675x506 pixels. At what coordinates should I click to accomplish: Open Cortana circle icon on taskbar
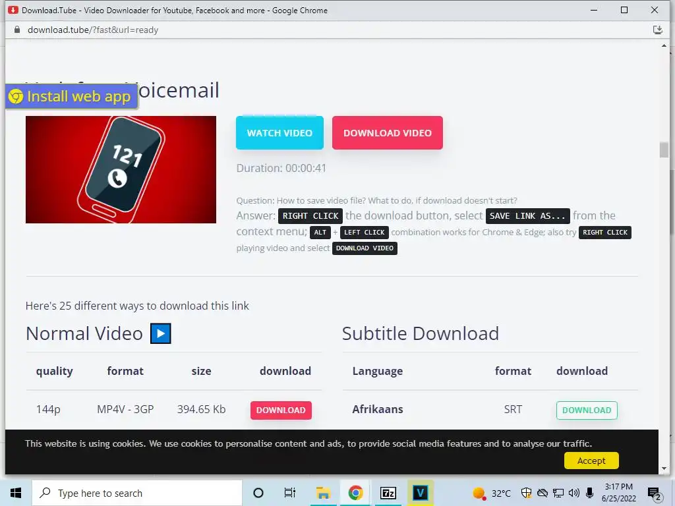coord(258,493)
